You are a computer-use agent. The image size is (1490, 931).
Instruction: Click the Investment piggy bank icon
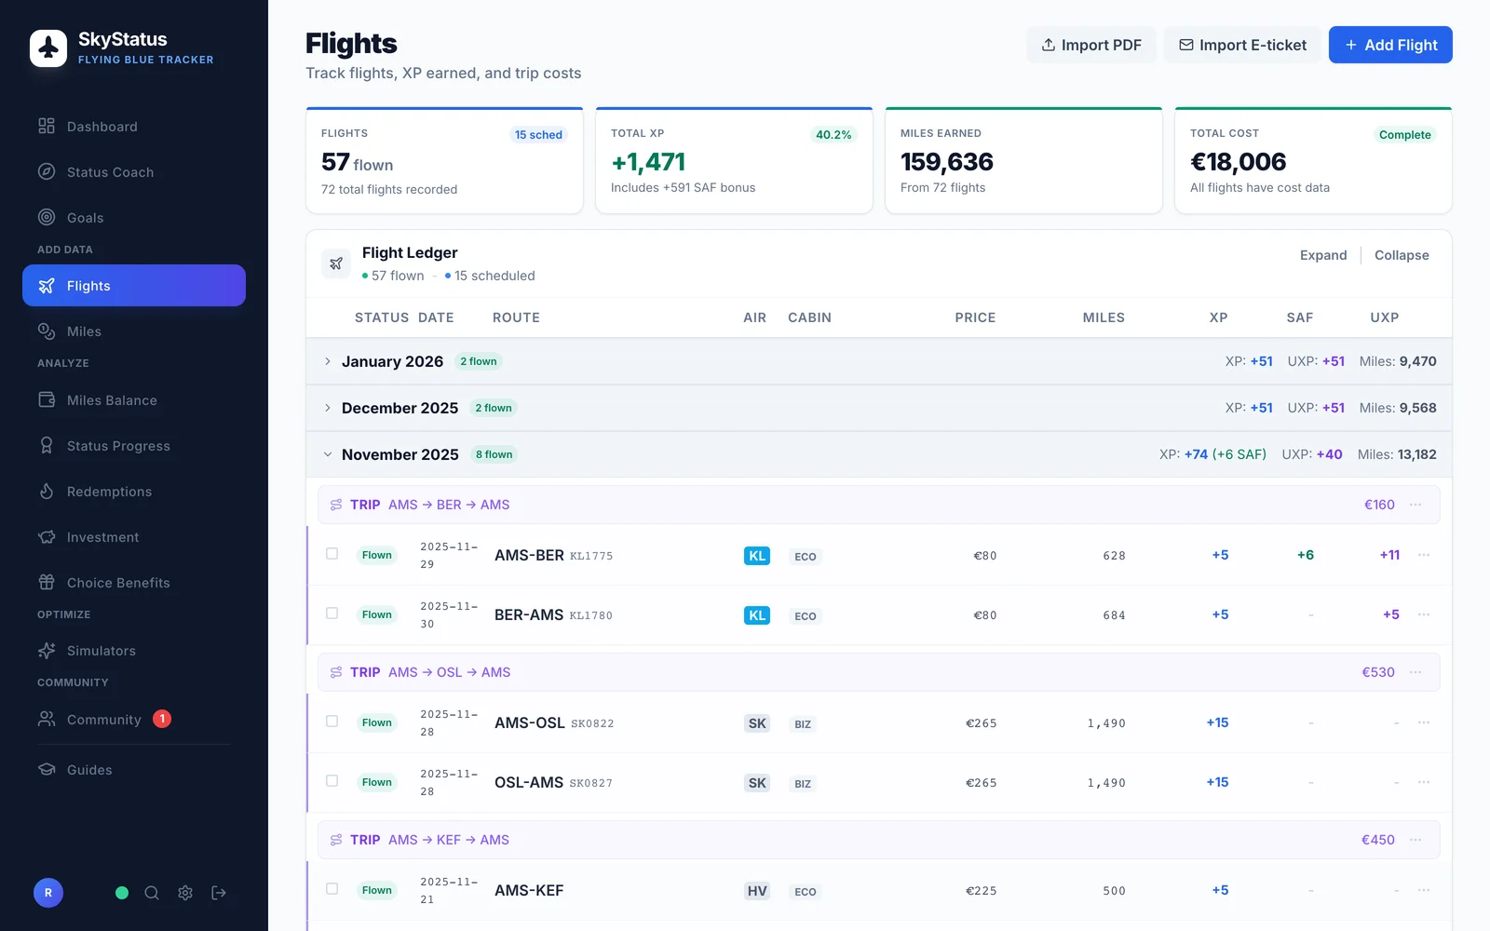(47, 537)
